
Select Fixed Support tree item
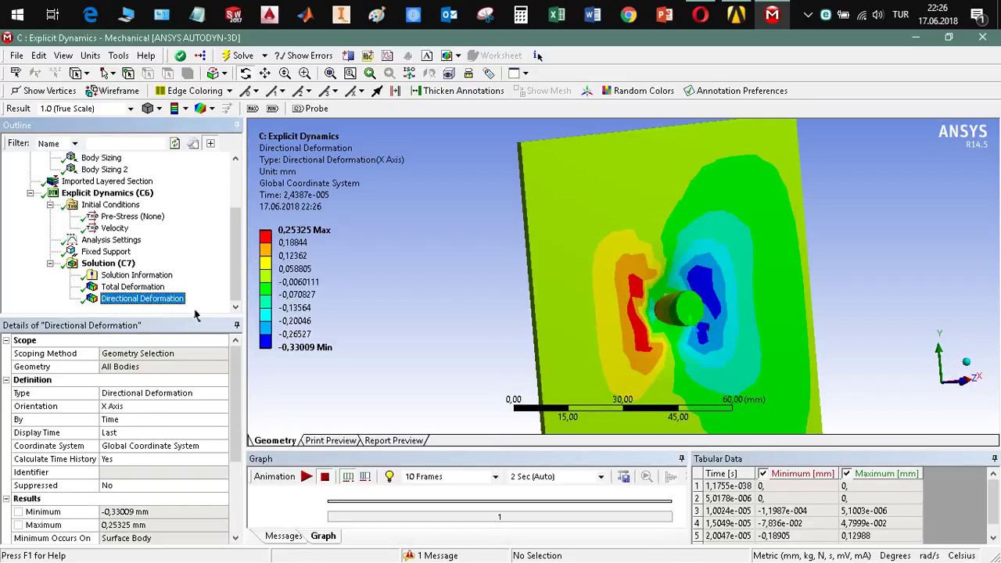pyautogui.click(x=106, y=252)
